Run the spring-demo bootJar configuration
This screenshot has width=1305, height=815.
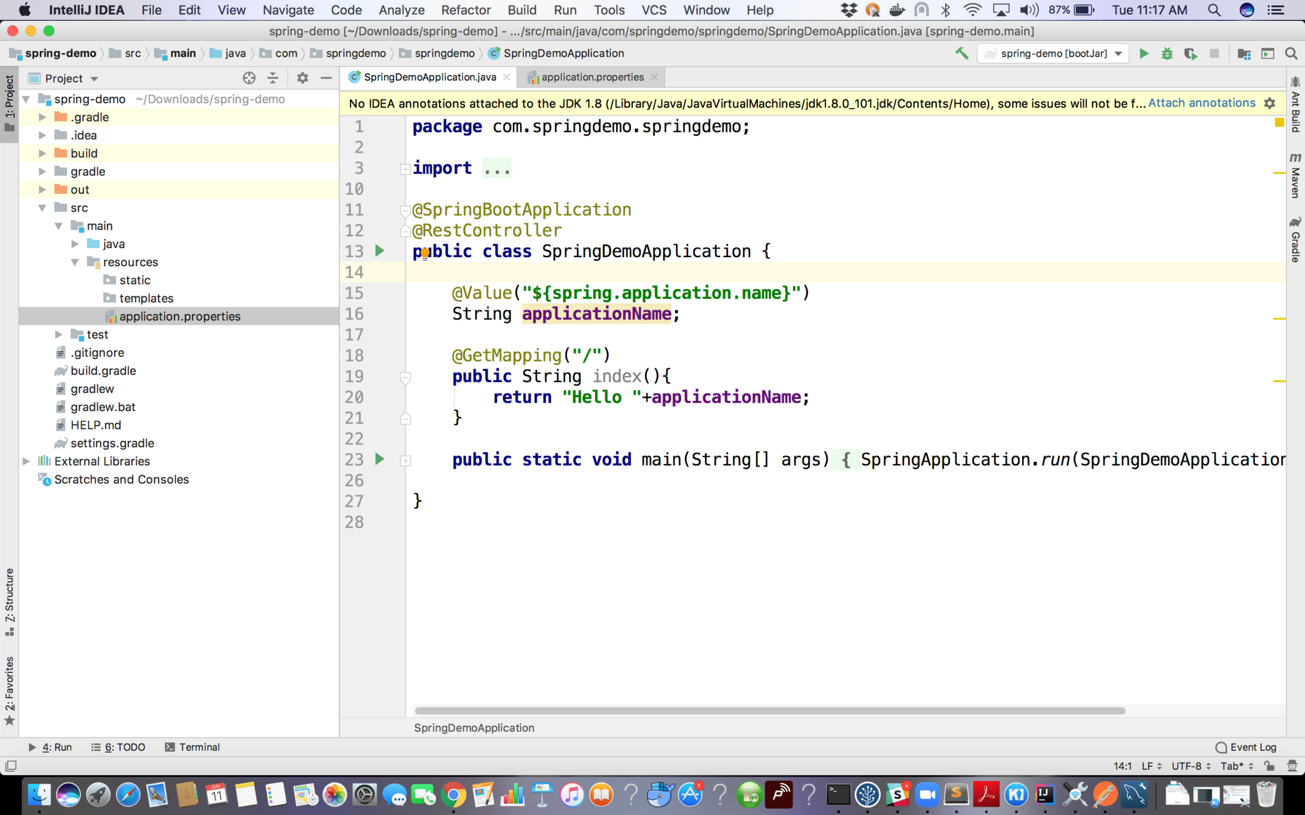point(1144,53)
